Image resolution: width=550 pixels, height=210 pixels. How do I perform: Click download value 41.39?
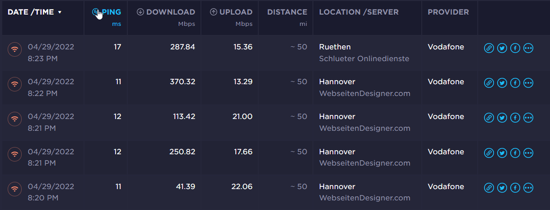[x=186, y=186]
